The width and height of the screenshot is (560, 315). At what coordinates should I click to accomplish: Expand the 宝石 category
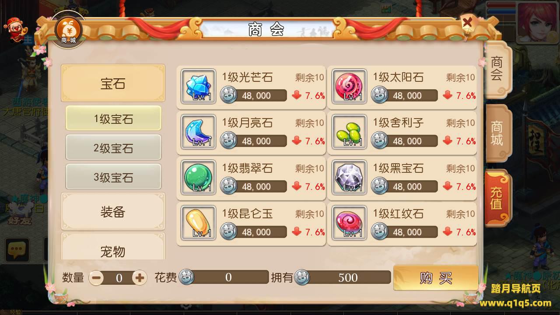[113, 83]
